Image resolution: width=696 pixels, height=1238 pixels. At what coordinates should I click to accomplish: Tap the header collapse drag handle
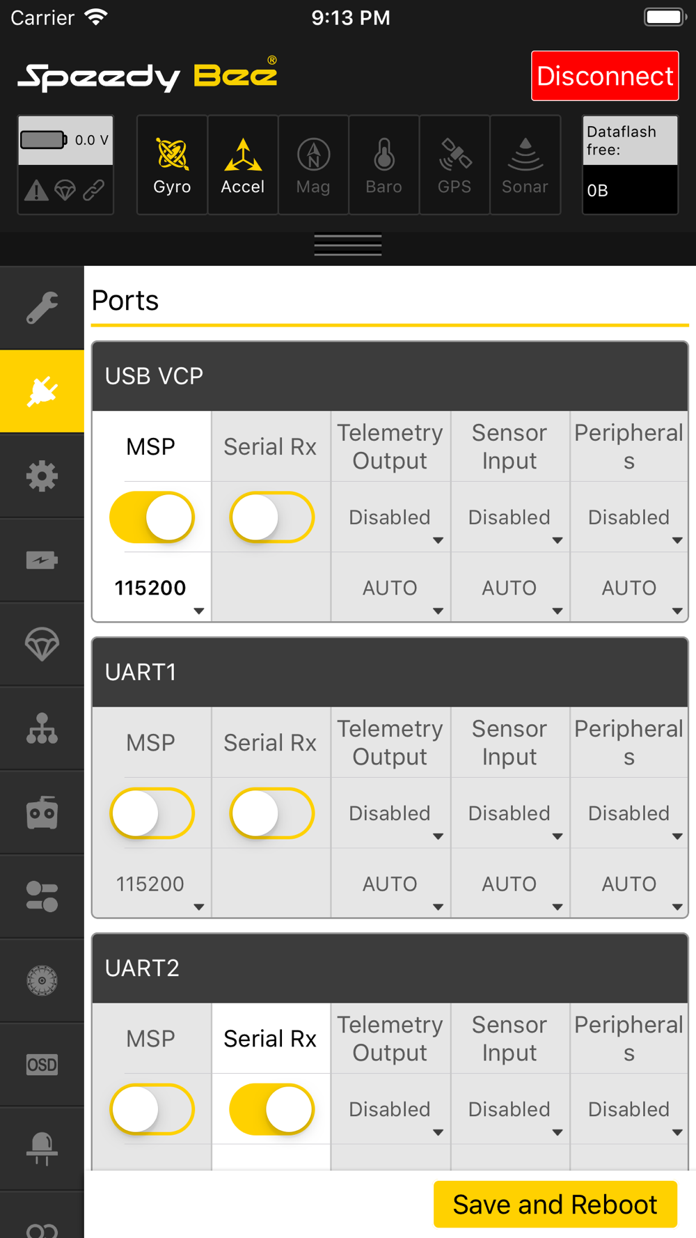pos(348,245)
